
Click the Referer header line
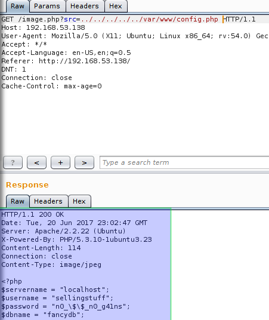pos(66,61)
